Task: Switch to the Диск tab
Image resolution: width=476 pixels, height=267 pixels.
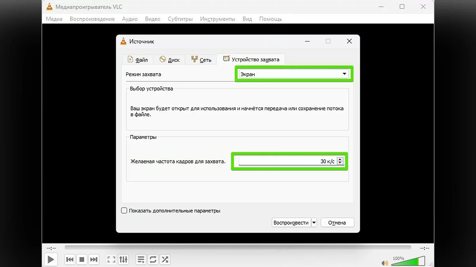Action: click(169, 60)
